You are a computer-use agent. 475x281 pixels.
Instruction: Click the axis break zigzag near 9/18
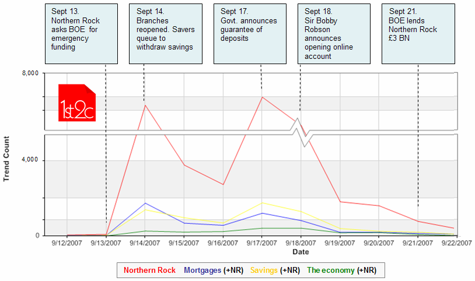(x=302, y=132)
